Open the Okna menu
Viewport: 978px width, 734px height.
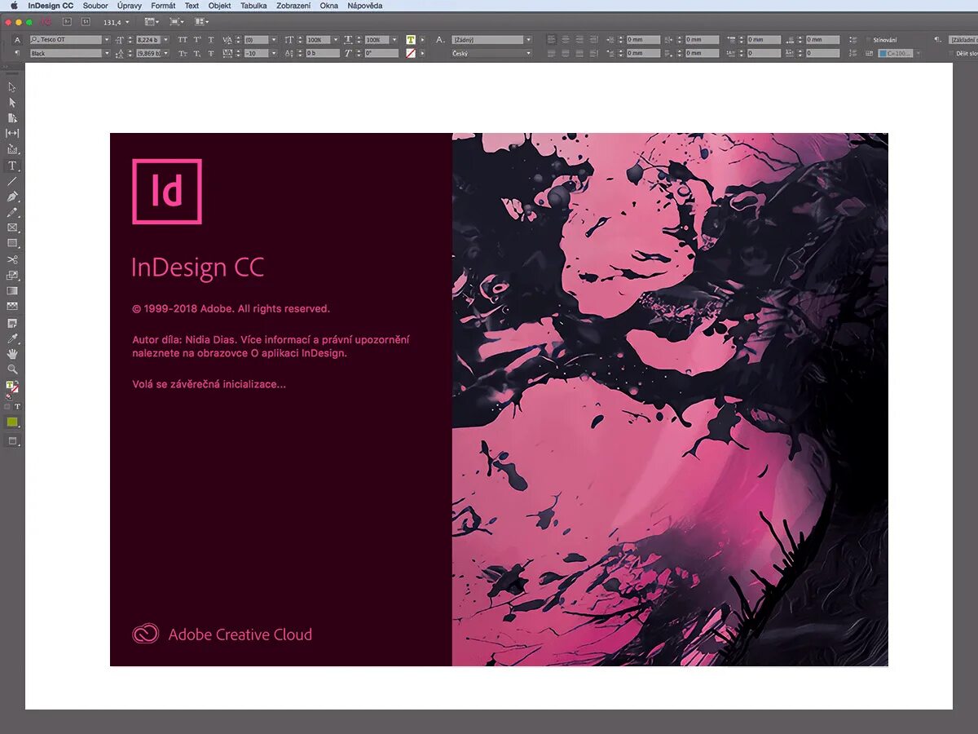point(329,6)
